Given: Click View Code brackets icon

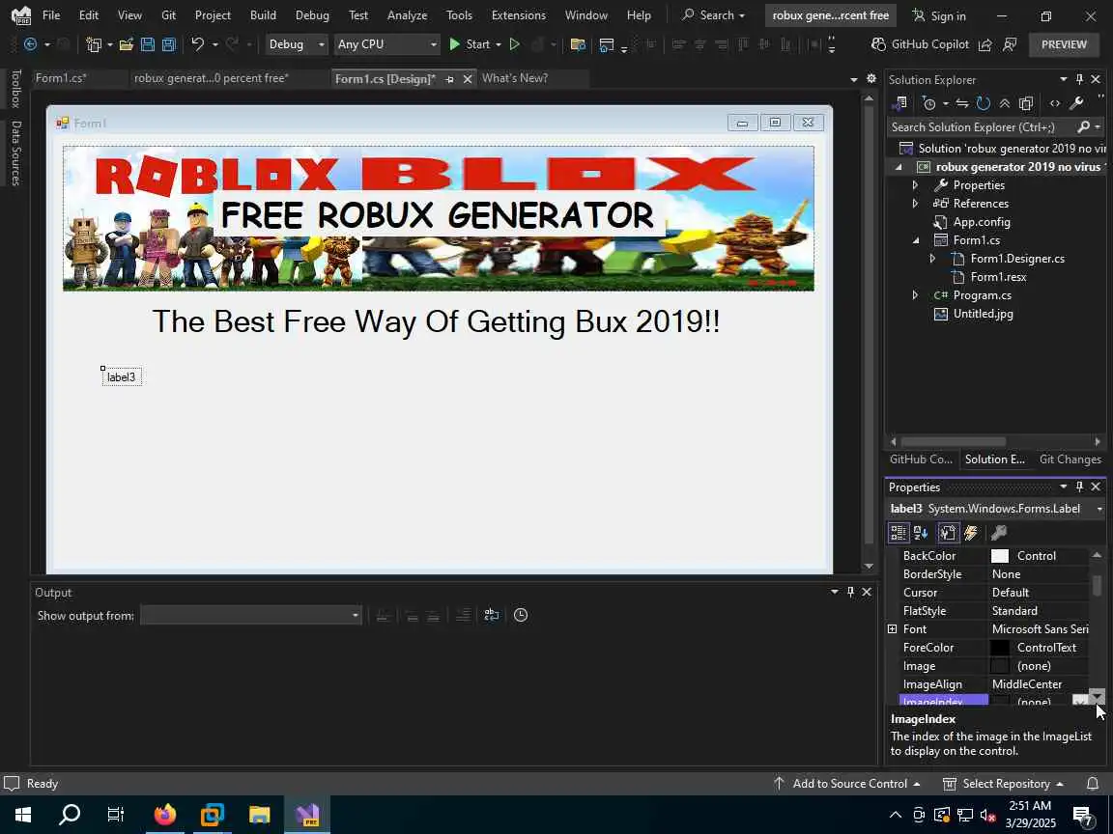Looking at the screenshot, I should 1055,103.
